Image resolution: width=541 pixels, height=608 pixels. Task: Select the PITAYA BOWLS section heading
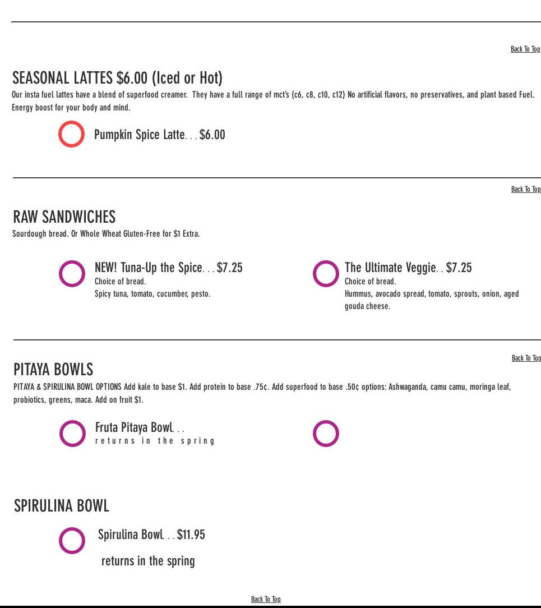pos(53,370)
